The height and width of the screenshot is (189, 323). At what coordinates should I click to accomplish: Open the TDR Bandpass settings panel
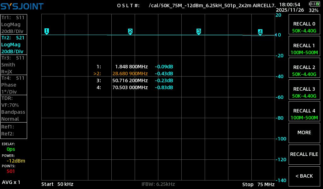point(14,108)
